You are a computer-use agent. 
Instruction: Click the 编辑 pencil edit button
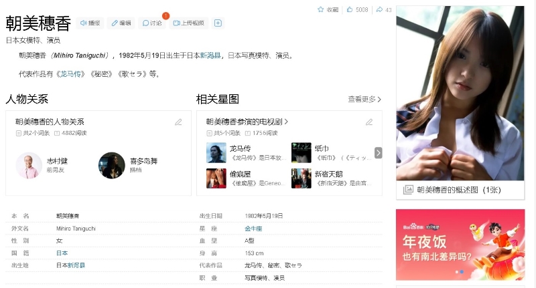pos(121,23)
